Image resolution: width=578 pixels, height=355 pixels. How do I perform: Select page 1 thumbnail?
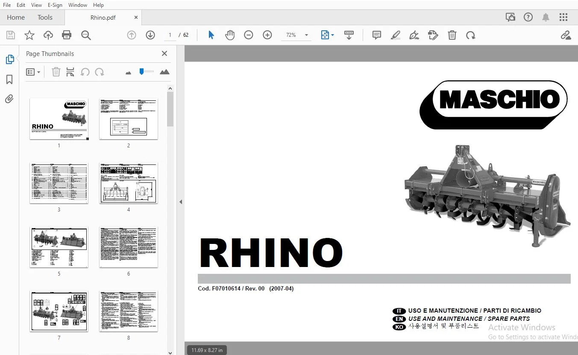tap(59, 119)
